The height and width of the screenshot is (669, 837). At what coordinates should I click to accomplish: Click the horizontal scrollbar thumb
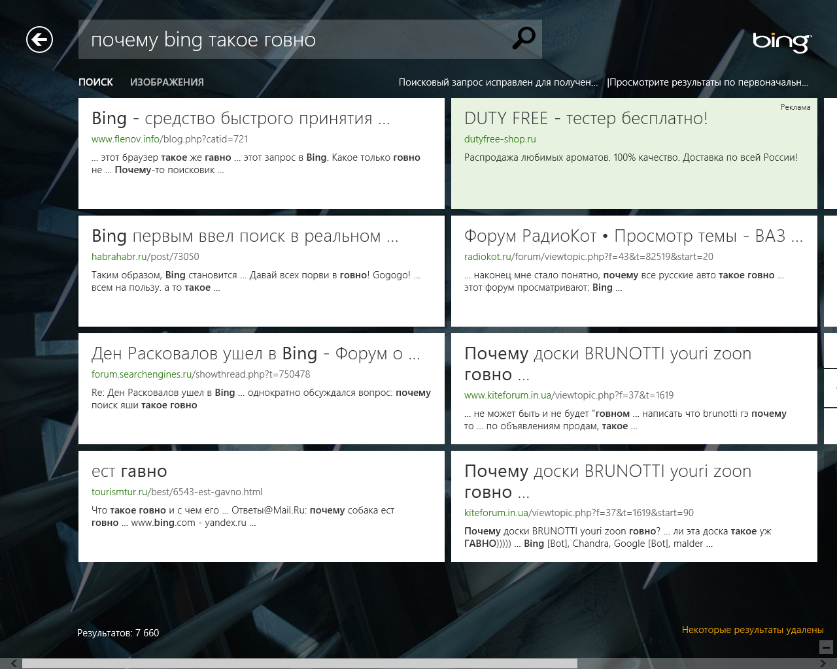coord(299,663)
